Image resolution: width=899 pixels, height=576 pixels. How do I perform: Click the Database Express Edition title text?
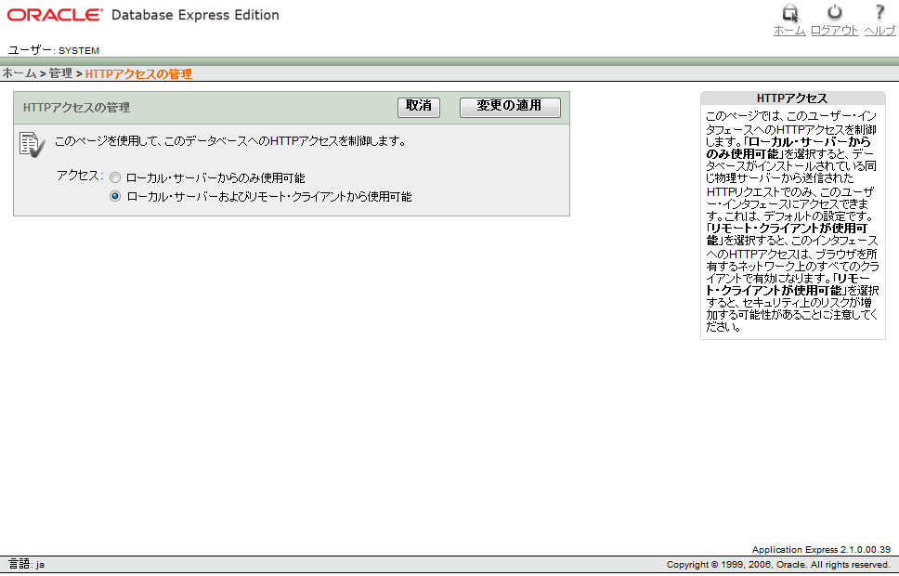tap(195, 15)
